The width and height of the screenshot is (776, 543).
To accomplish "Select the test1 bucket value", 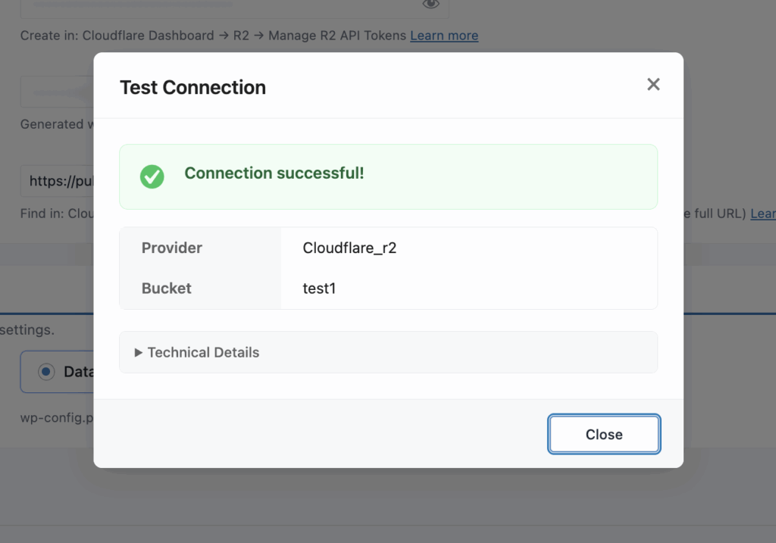I will 319,289.
